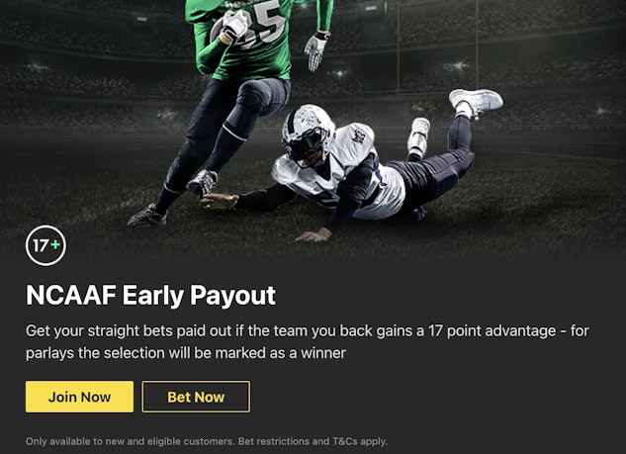Click the green plus sign in the age badge
Screen dimensions: 626x454
[x=55, y=244]
